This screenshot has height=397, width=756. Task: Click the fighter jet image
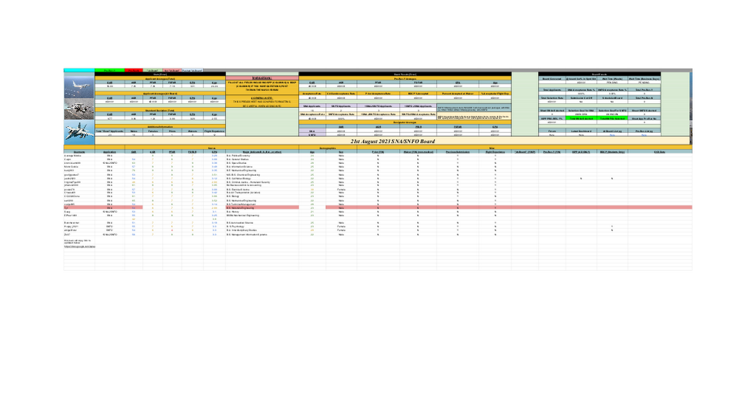79,130
